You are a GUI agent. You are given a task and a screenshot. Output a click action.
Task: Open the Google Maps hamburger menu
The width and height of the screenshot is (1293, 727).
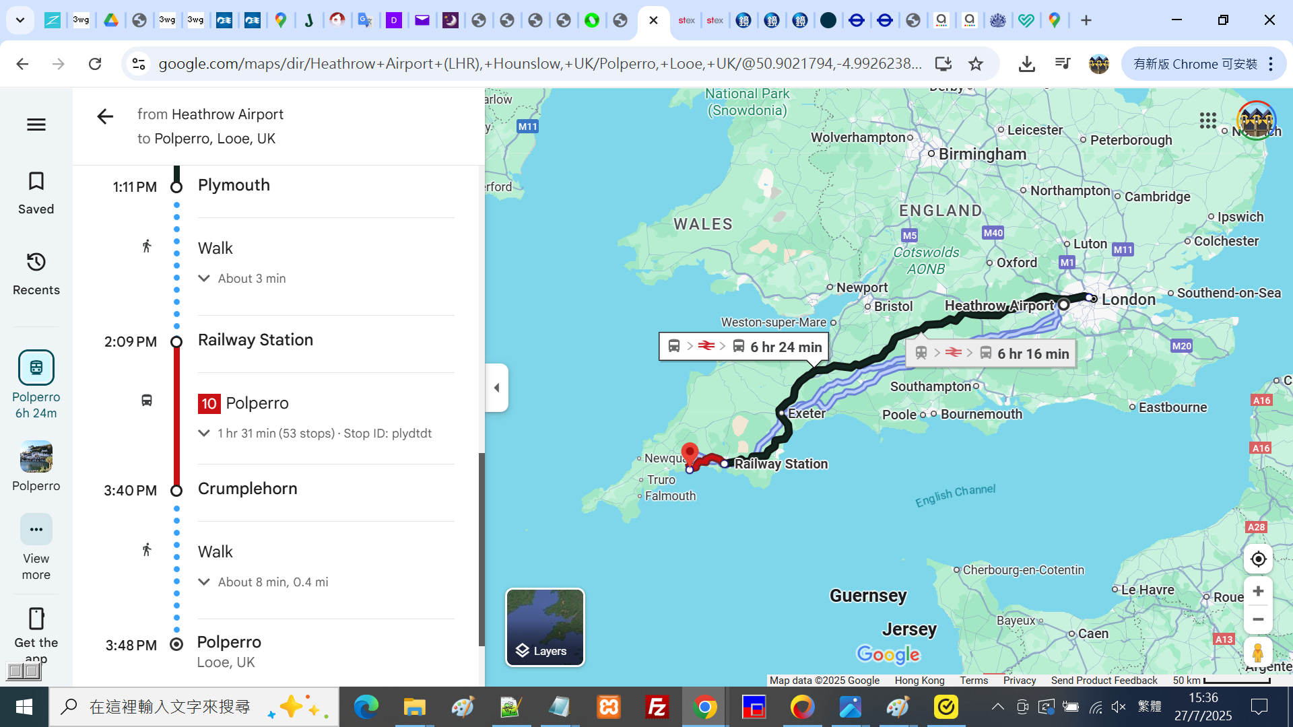pos(36,125)
